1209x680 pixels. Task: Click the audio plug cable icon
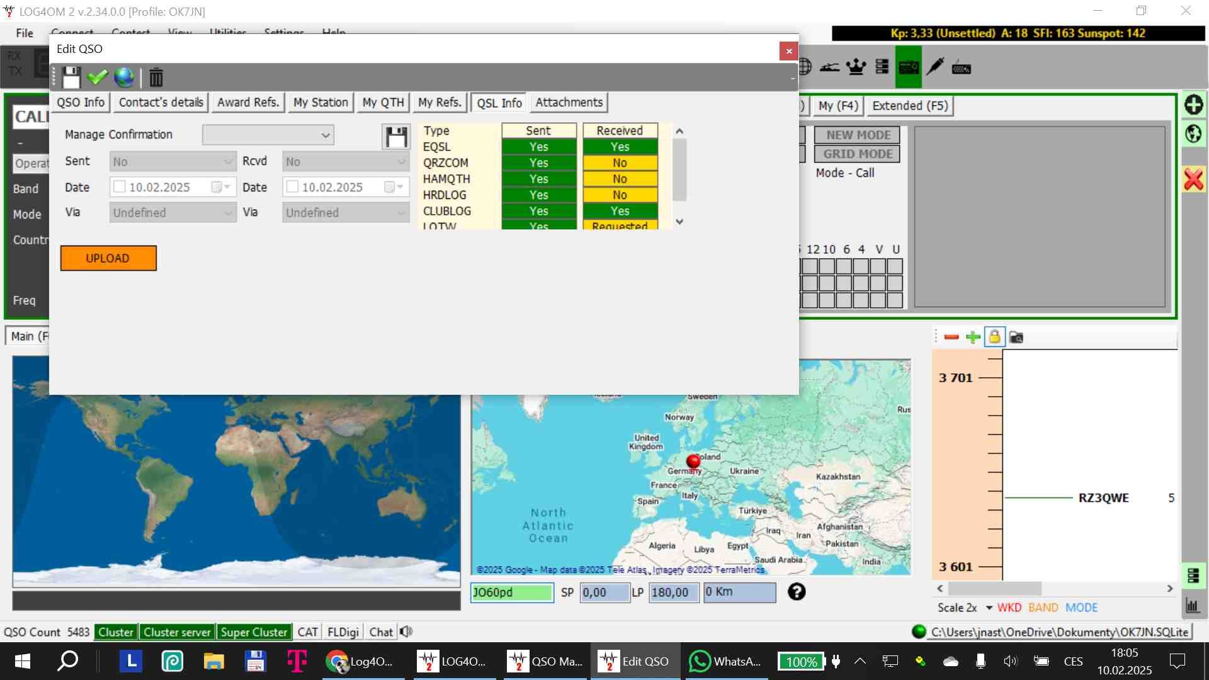click(935, 67)
